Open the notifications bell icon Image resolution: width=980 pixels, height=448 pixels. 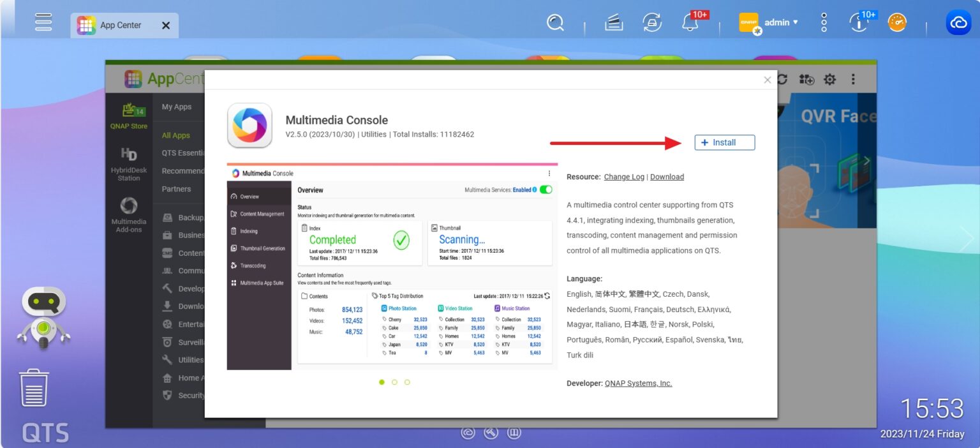click(x=690, y=24)
